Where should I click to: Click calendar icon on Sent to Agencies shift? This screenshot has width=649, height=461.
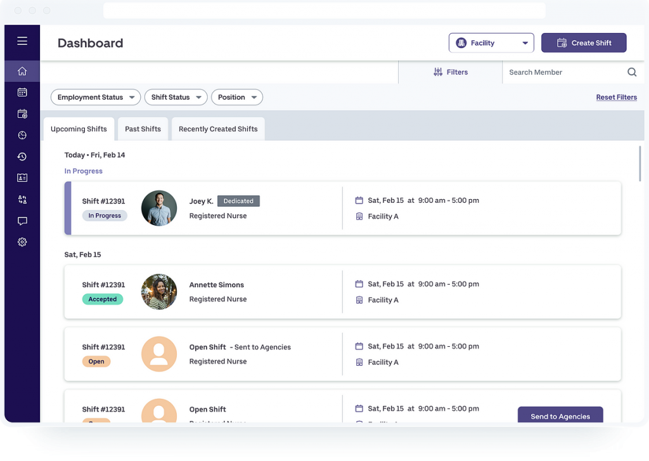[x=359, y=346]
